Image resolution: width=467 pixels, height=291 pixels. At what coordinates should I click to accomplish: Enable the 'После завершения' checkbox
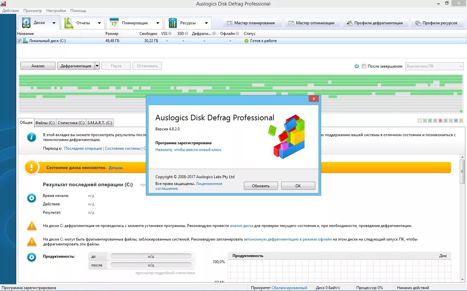(x=364, y=66)
